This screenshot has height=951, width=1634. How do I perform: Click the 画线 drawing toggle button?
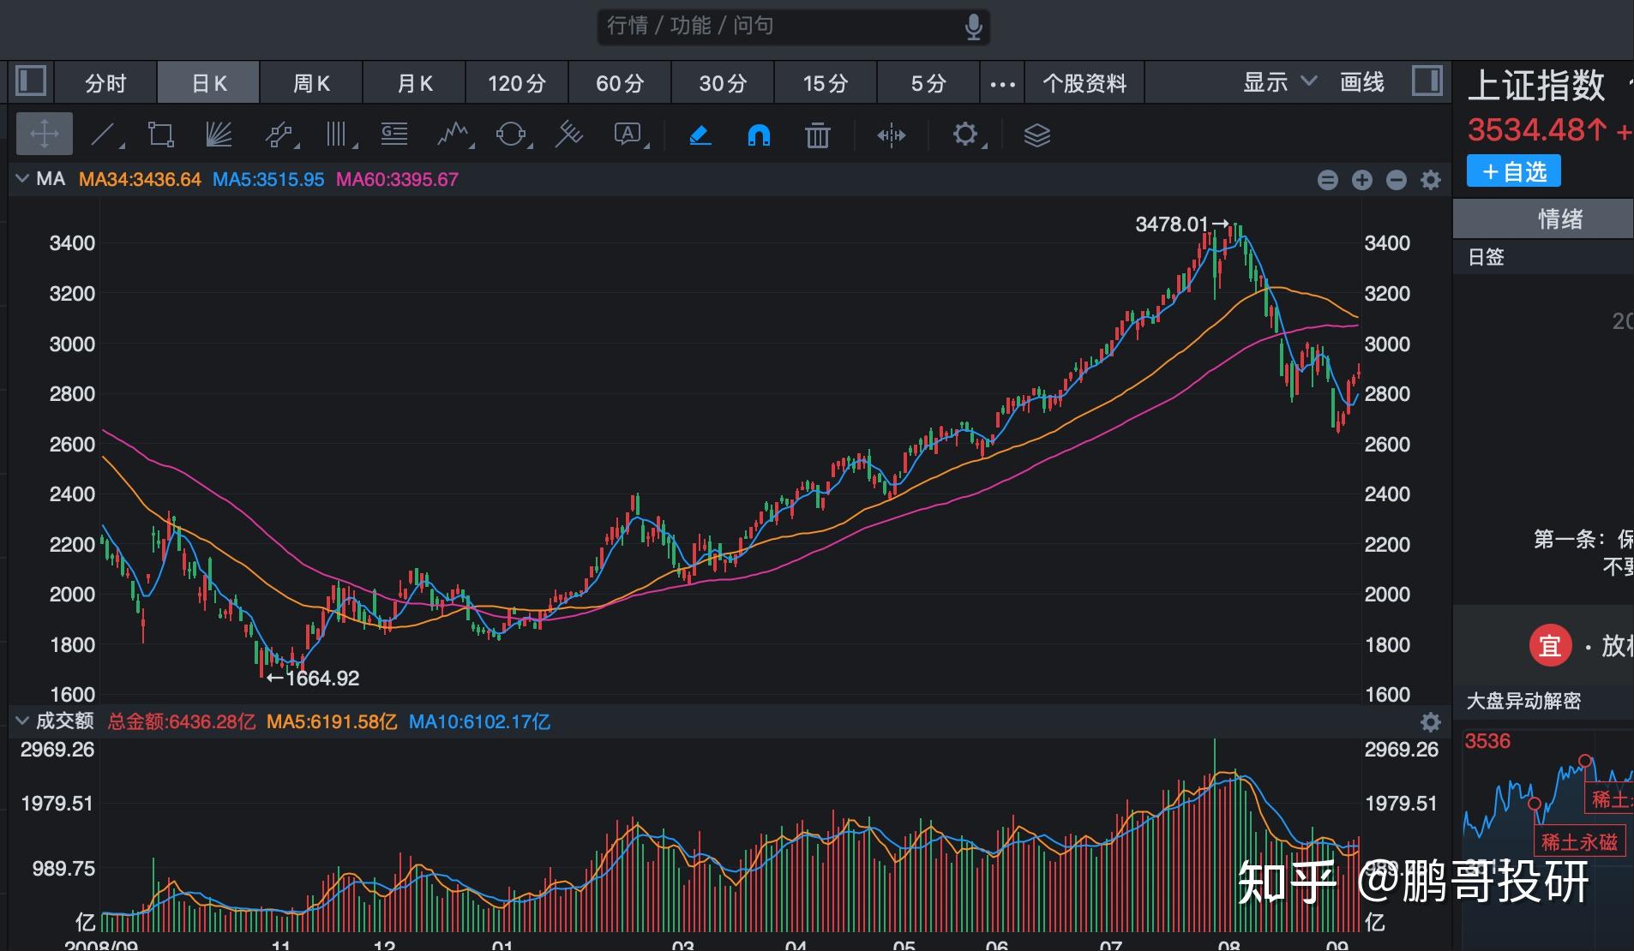coord(1362,82)
